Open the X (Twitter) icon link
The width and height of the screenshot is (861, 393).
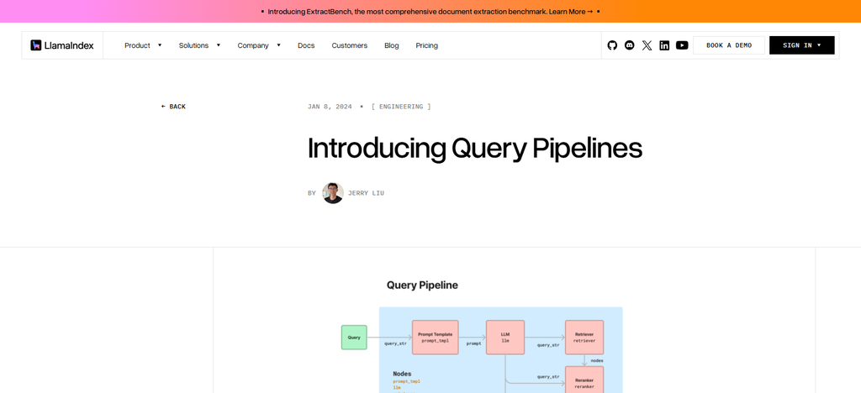click(x=647, y=45)
